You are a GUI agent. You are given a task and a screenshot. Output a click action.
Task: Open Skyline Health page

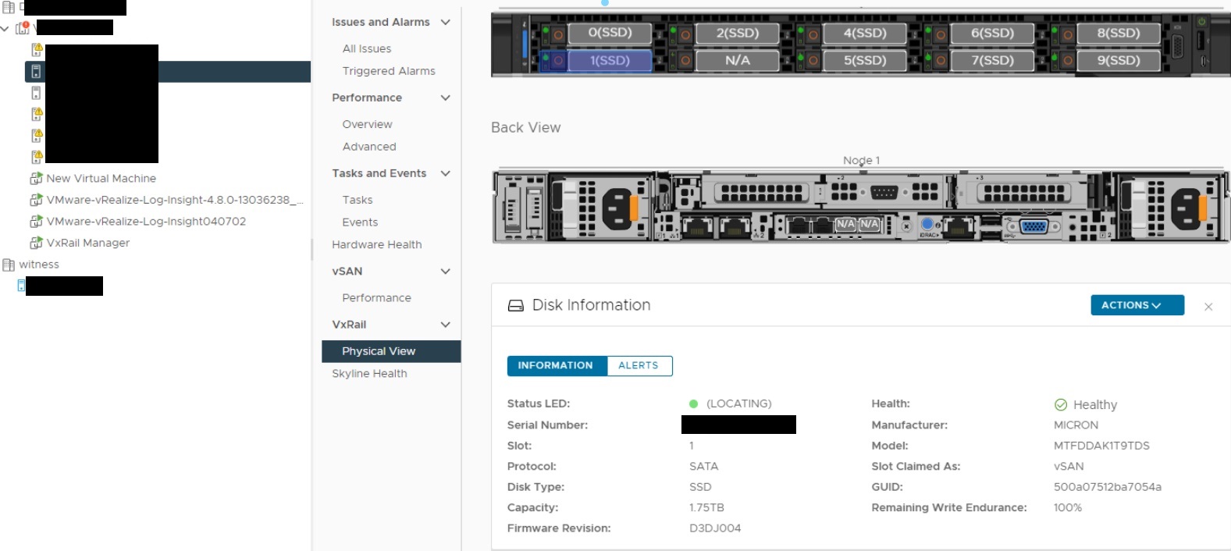[369, 374]
